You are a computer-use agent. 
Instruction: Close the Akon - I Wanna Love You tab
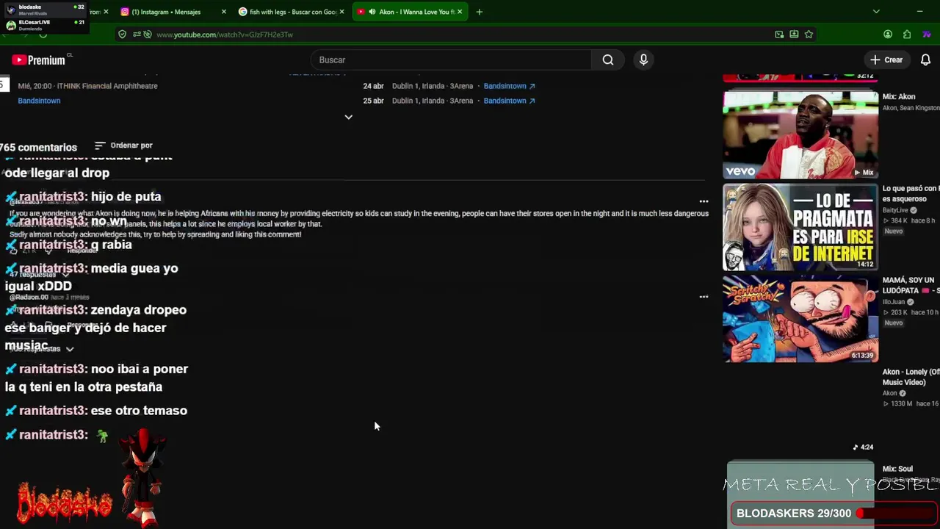(460, 12)
